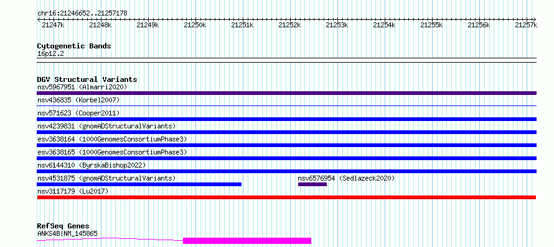Viewport: 554px width, 247px height.
Task: Click the 21249k ruler tick label
Action: pos(148,25)
